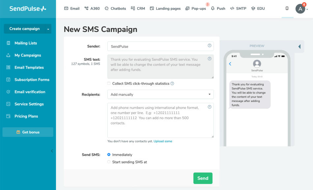Open the user account avatar menu
The width and height of the screenshot is (313, 190).
pyautogui.click(x=300, y=9)
